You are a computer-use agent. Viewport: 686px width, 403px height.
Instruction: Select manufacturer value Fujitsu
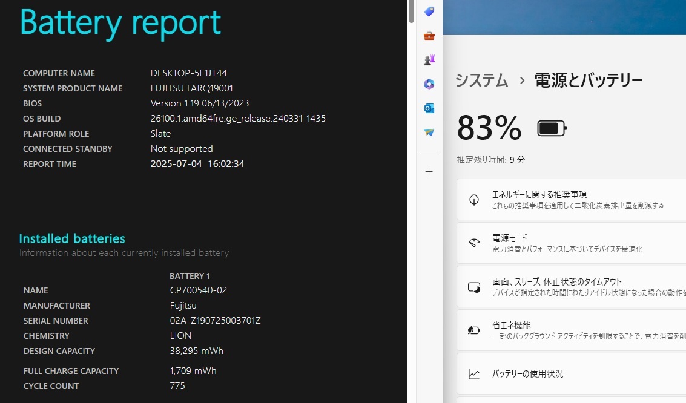point(183,306)
